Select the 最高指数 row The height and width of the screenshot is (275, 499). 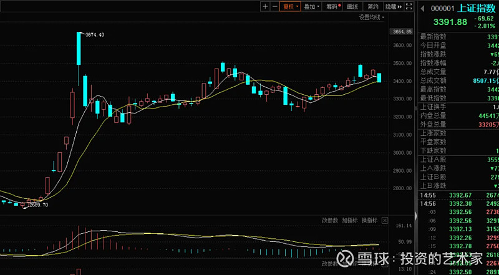(x=458, y=89)
